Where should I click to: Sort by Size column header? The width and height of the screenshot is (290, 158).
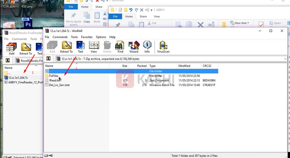tap(119, 66)
